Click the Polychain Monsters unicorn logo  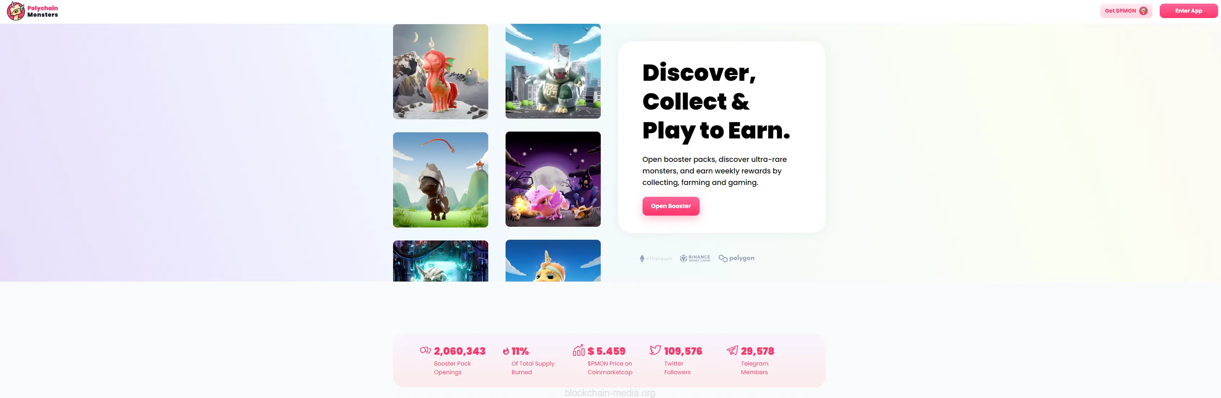tap(16, 11)
